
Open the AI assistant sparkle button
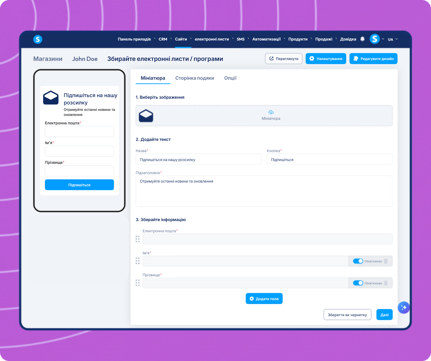(404, 308)
